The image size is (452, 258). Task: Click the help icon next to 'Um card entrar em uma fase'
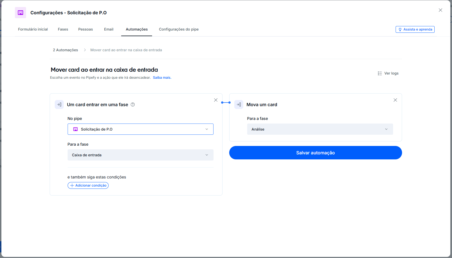[x=133, y=104]
